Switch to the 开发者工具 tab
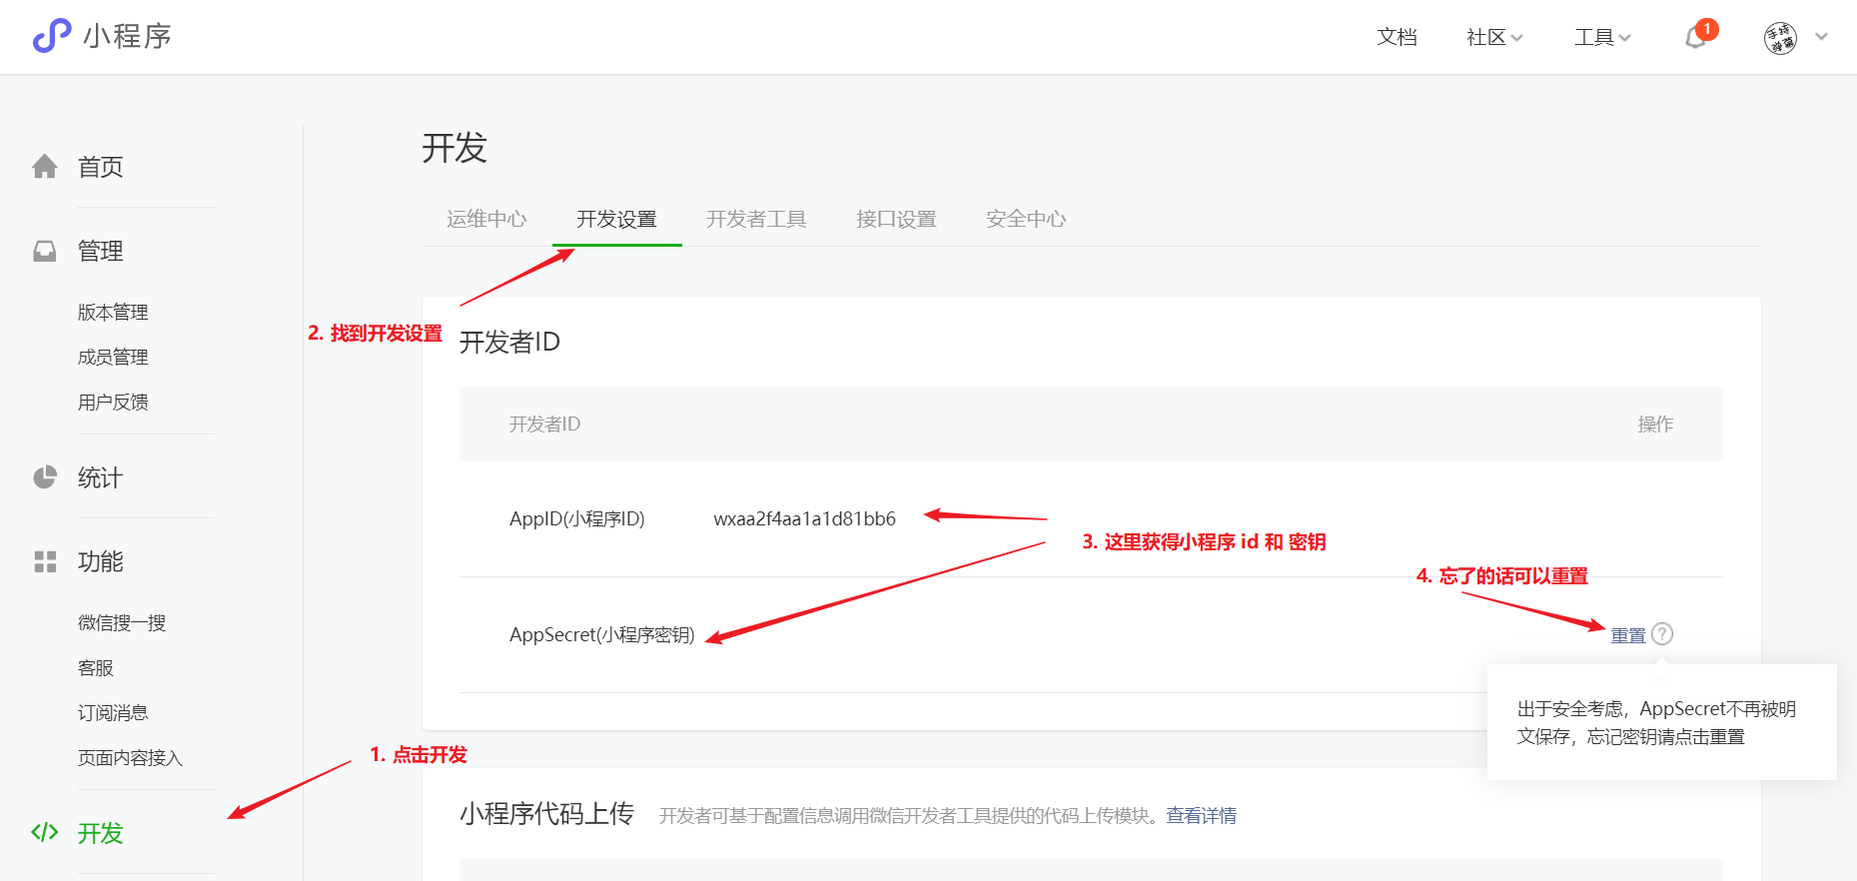The height and width of the screenshot is (881, 1857). coord(756,219)
